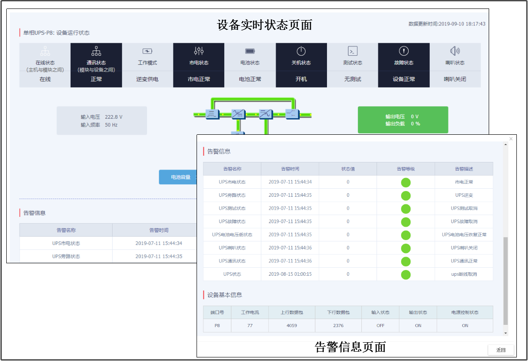Click the rectifier block in UPS flow diagram
Image resolution: width=528 pixels, height=361 pixels.
point(239,114)
